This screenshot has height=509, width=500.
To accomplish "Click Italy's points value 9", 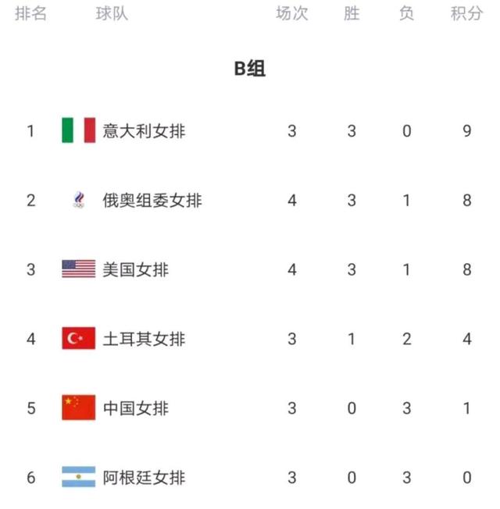I will [x=467, y=131].
